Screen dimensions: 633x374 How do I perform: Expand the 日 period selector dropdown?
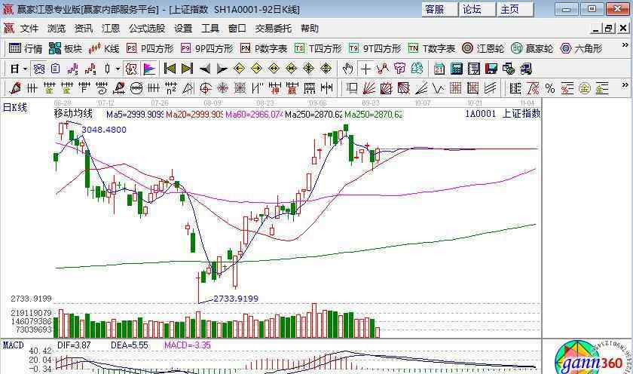[25, 69]
